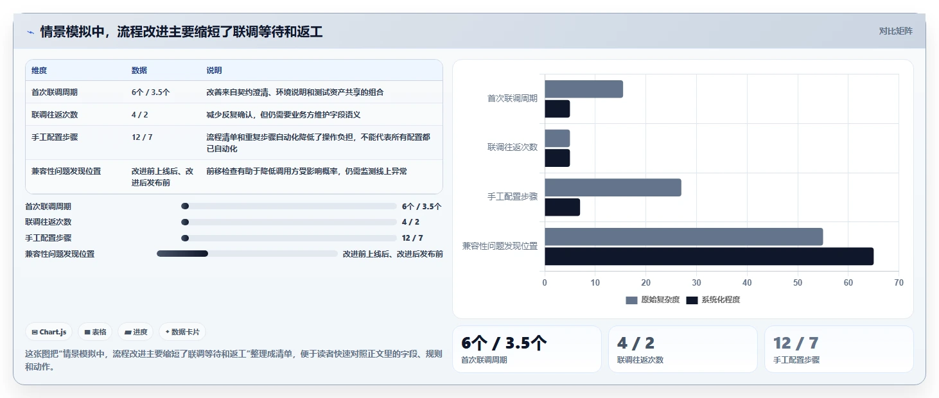Click description starting 前移检查有助于降低
939x398 pixels.
pyautogui.click(x=306, y=171)
